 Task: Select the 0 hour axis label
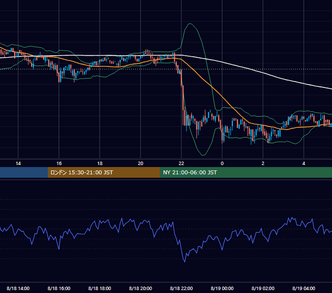click(x=222, y=164)
